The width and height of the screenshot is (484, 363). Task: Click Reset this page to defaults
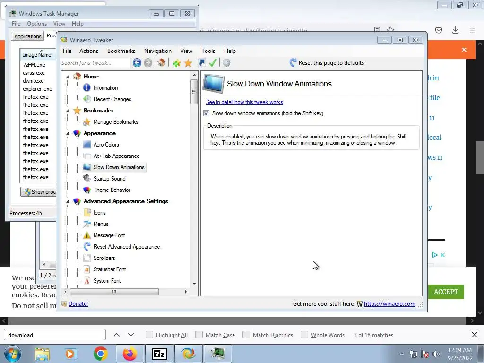point(327,63)
